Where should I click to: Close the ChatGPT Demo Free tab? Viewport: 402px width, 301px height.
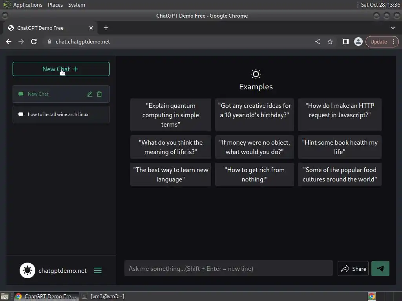91,28
